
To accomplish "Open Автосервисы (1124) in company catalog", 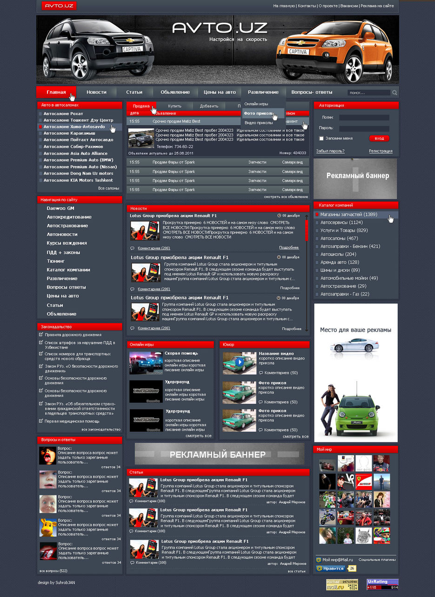I will (x=341, y=223).
